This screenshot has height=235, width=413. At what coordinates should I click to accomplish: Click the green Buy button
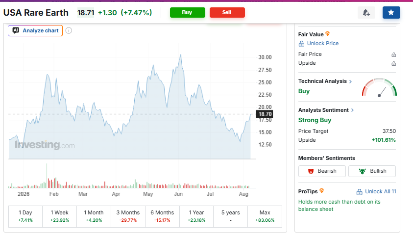[x=188, y=12]
